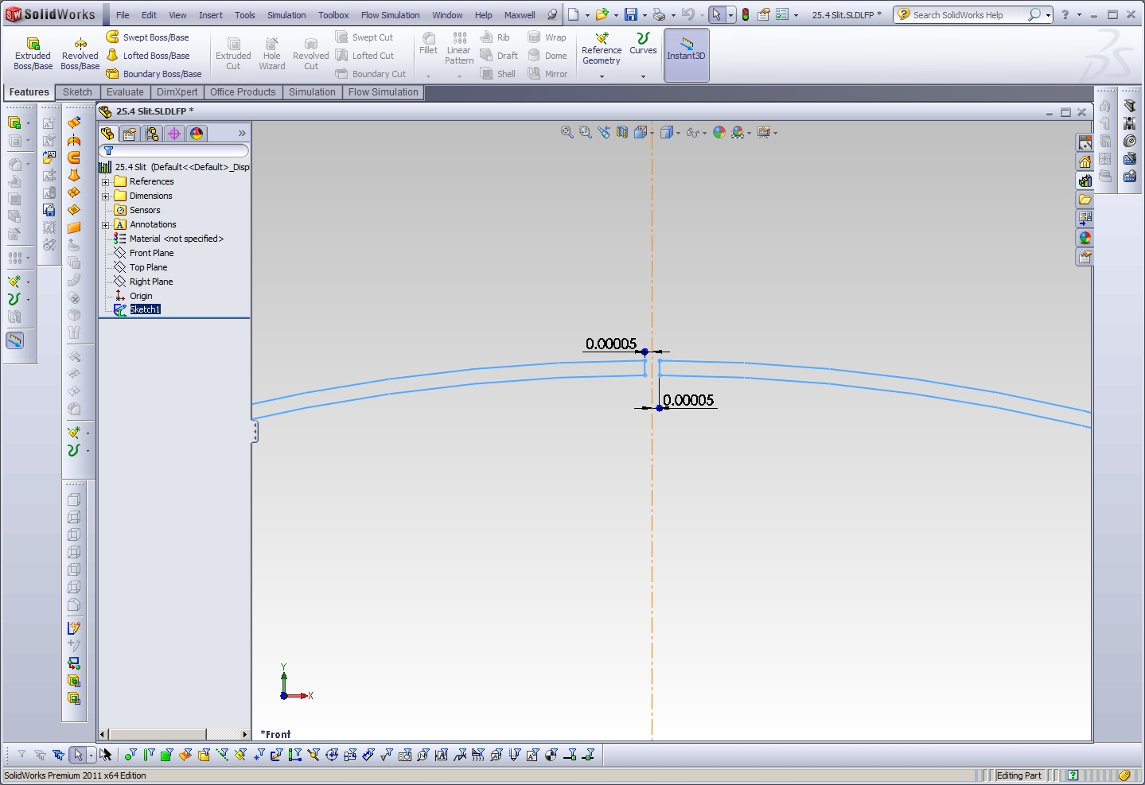This screenshot has width=1145, height=785.
Task: Click the Save icon in the title toolbar
Action: pyautogui.click(x=631, y=15)
